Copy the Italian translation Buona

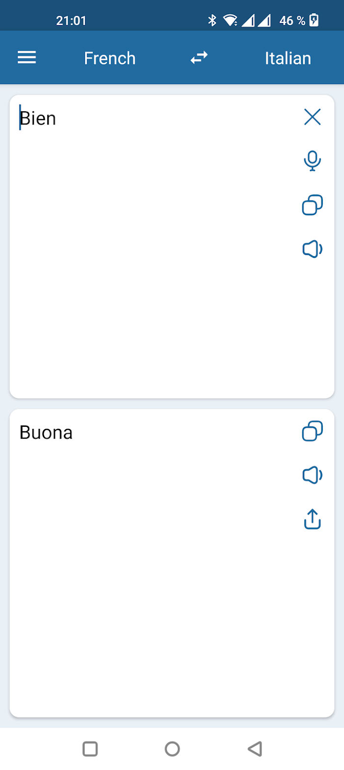click(x=312, y=431)
